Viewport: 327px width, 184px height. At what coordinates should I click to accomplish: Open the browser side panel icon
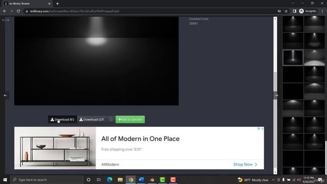pyautogui.click(x=294, y=11)
